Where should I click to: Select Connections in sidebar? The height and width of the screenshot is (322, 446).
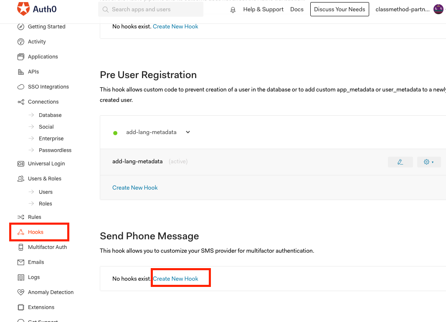tap(43, 102)
